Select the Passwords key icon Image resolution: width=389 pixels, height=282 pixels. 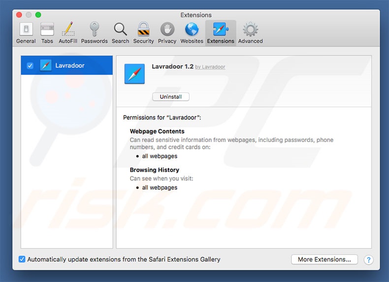(x=94, y=33)
